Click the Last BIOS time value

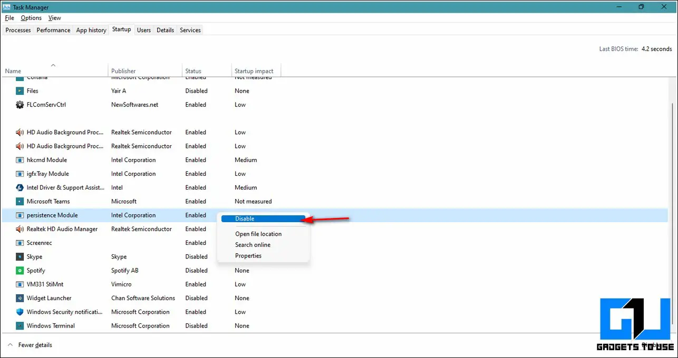coord(657,49)
